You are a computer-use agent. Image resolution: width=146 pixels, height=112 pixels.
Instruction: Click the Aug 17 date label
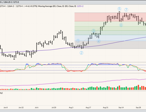(x=88, y=108)
